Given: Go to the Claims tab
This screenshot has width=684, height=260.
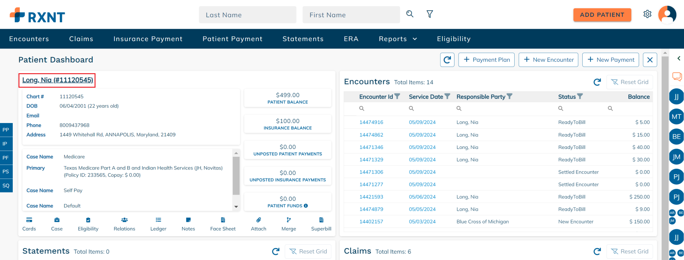Looking at the screenshot, I should tap(81, 39).
